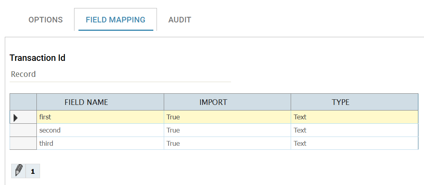This screenshot has width=424, height=185.
Task: Select the row header of the second row
Action: (x=23, y=131)
